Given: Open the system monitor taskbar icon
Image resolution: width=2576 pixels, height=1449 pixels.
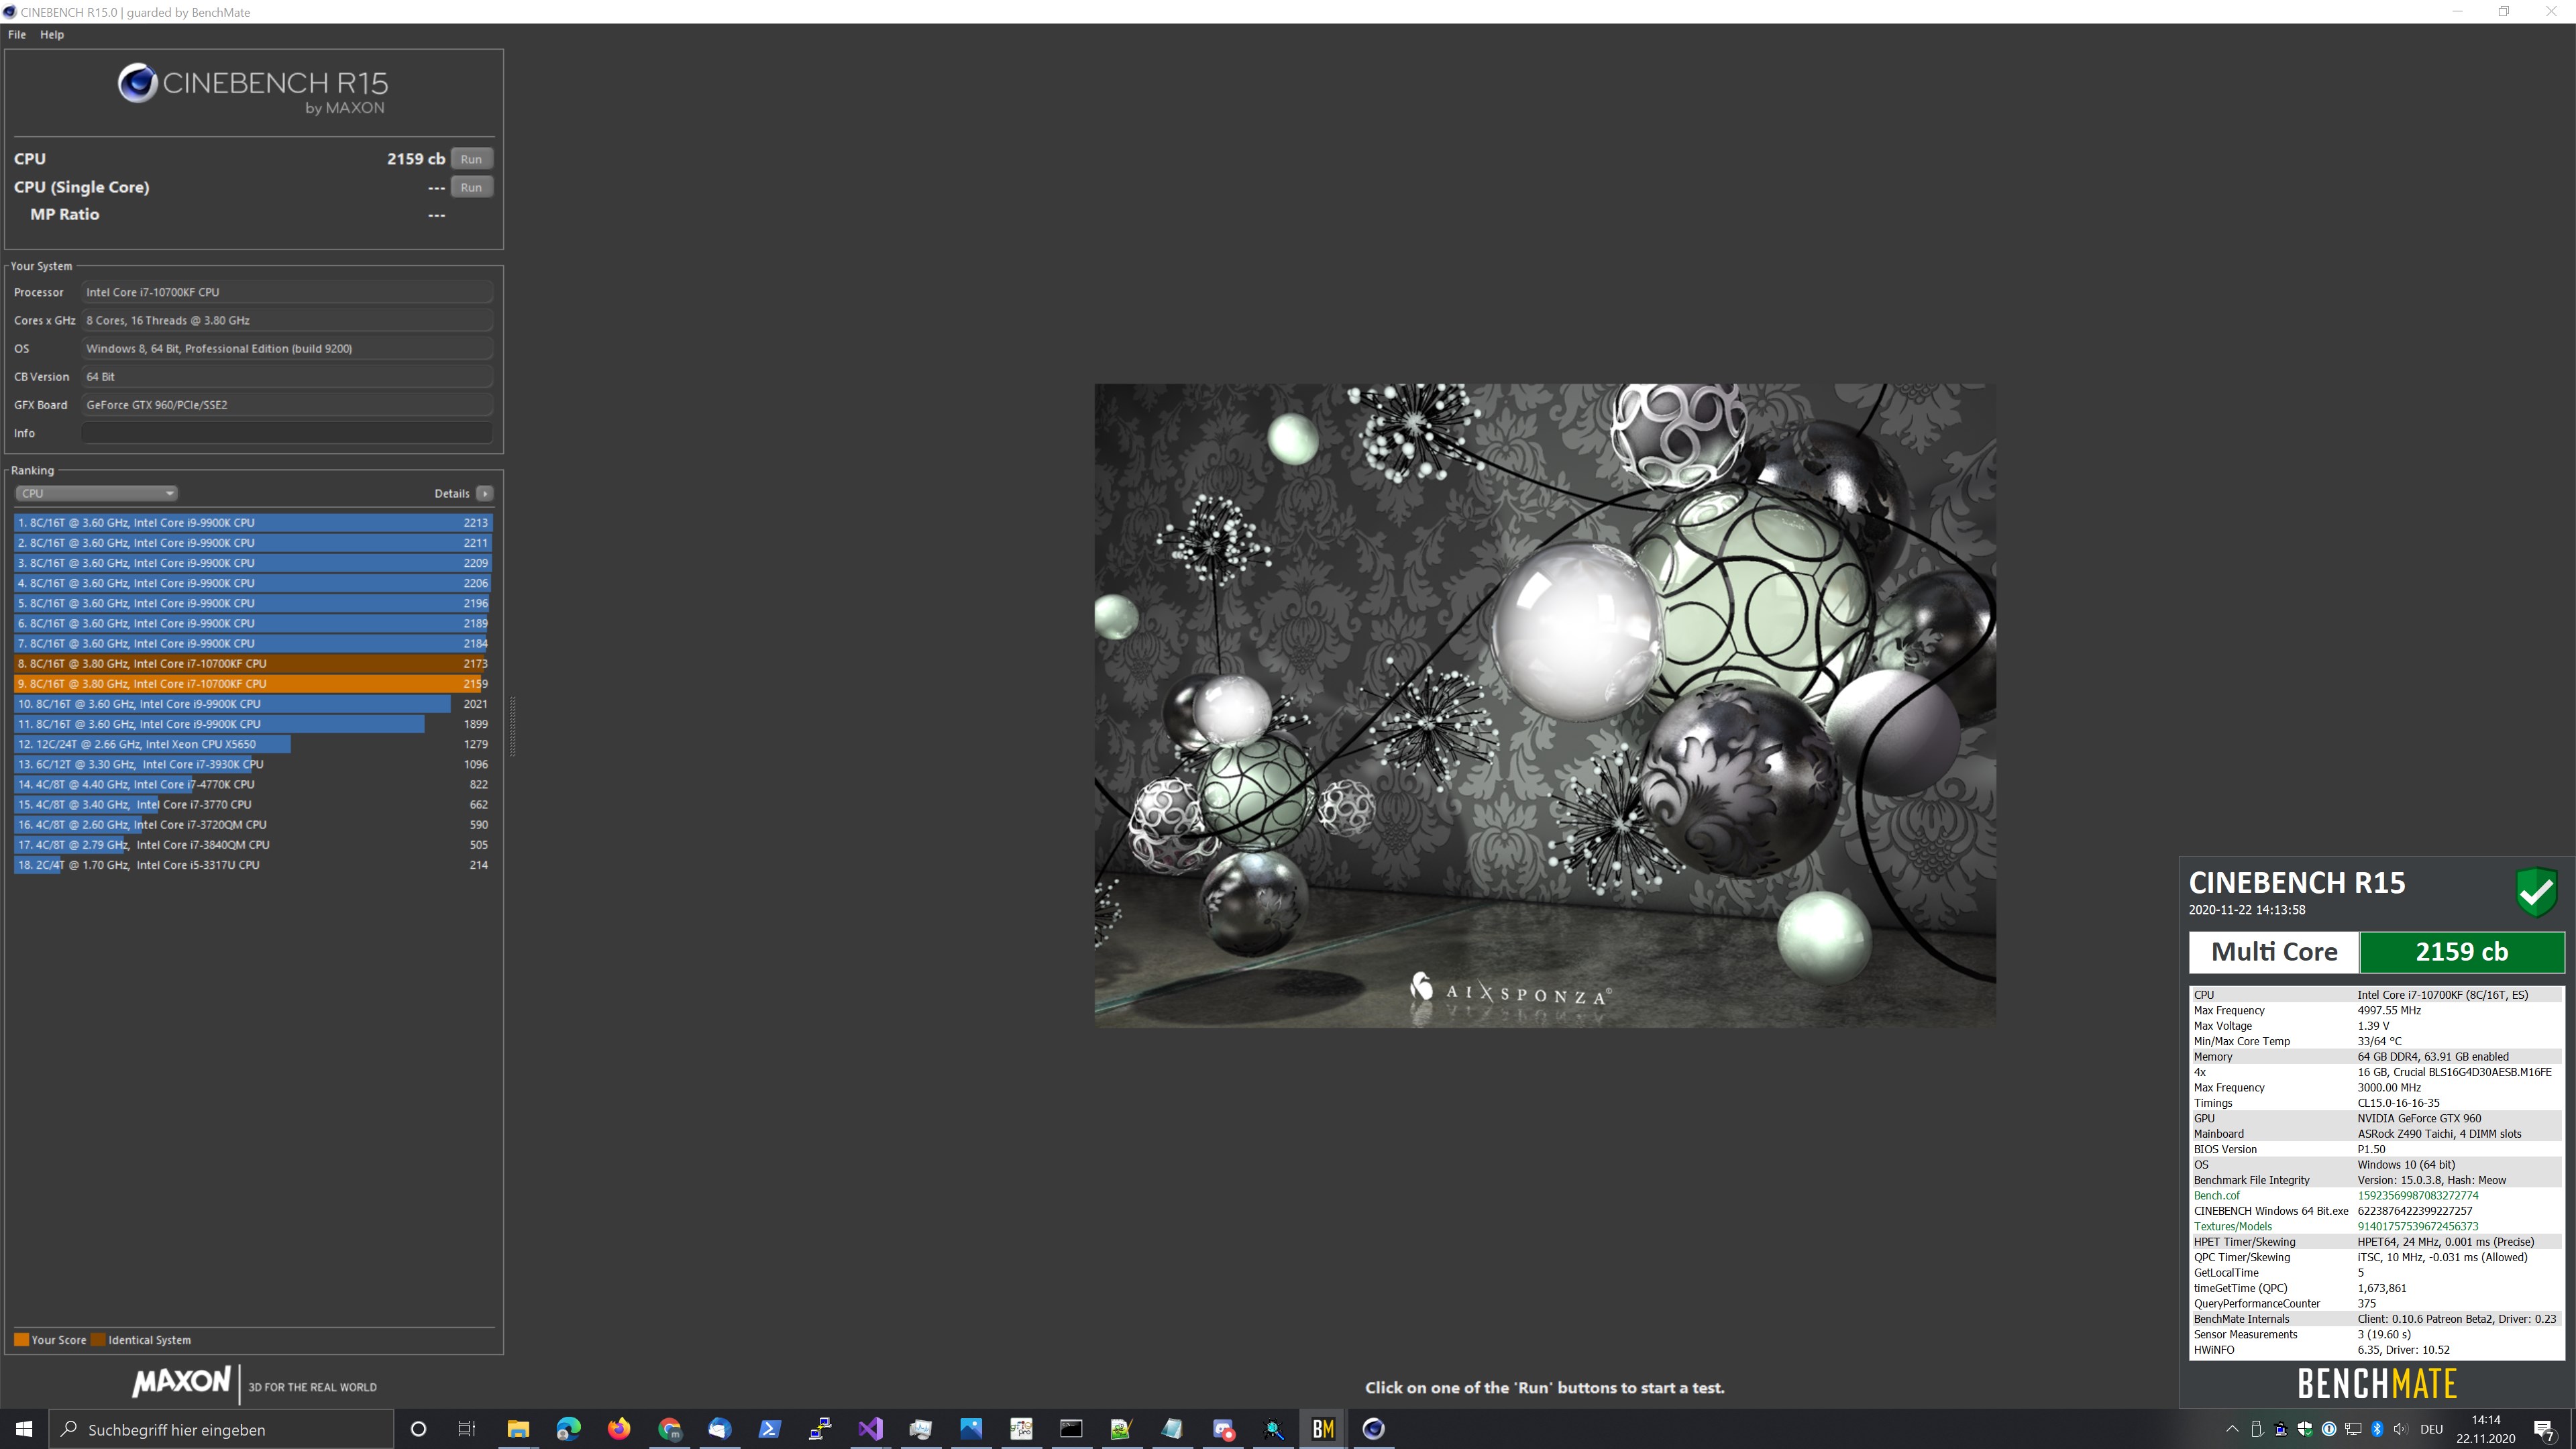Looking at the screenshot, I should [920, 1429].
